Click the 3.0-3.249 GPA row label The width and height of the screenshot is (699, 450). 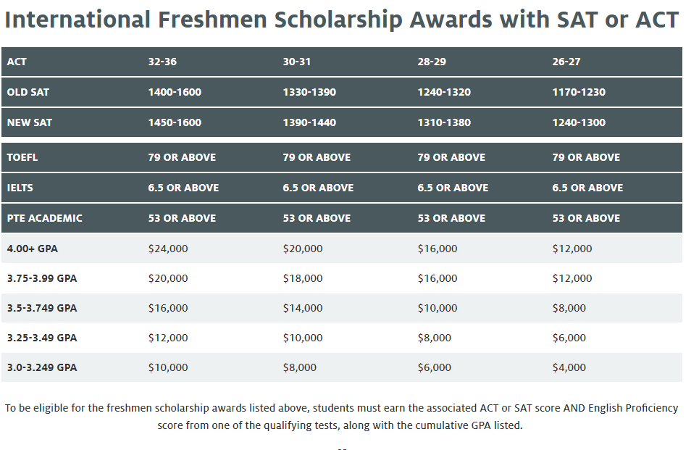(42, 367)
